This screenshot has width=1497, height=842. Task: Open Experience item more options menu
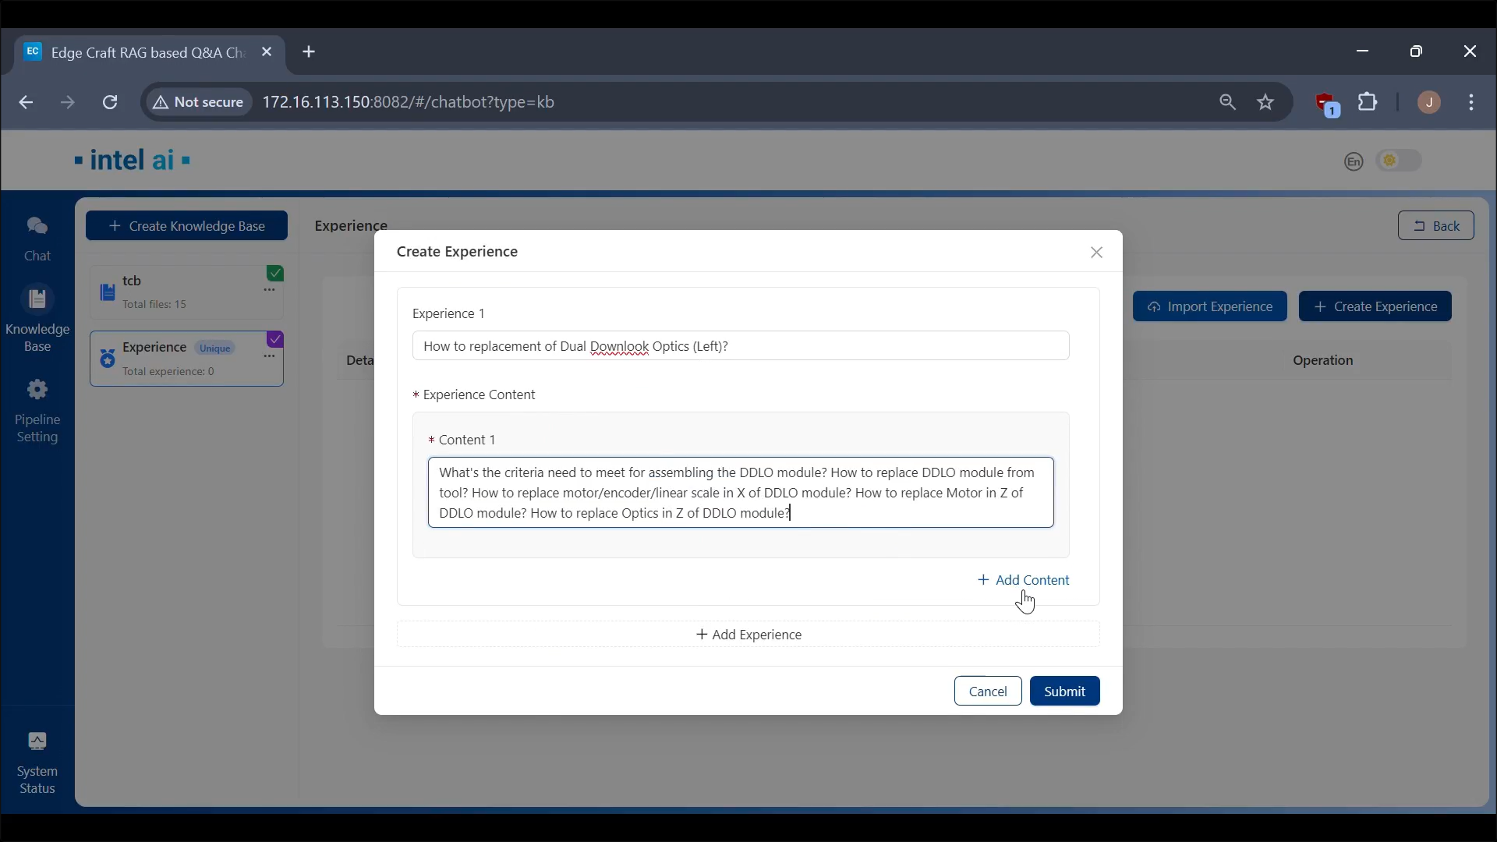(x=270, y=356)
